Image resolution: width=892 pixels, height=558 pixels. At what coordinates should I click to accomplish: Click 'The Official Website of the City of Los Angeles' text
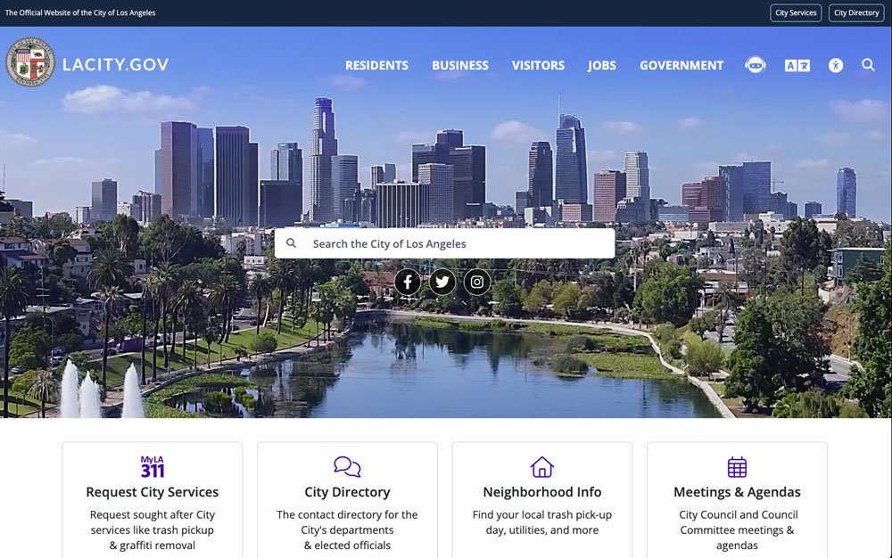(80, 12)
